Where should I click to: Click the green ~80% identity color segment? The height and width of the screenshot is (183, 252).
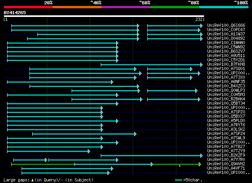click(175, 7)
